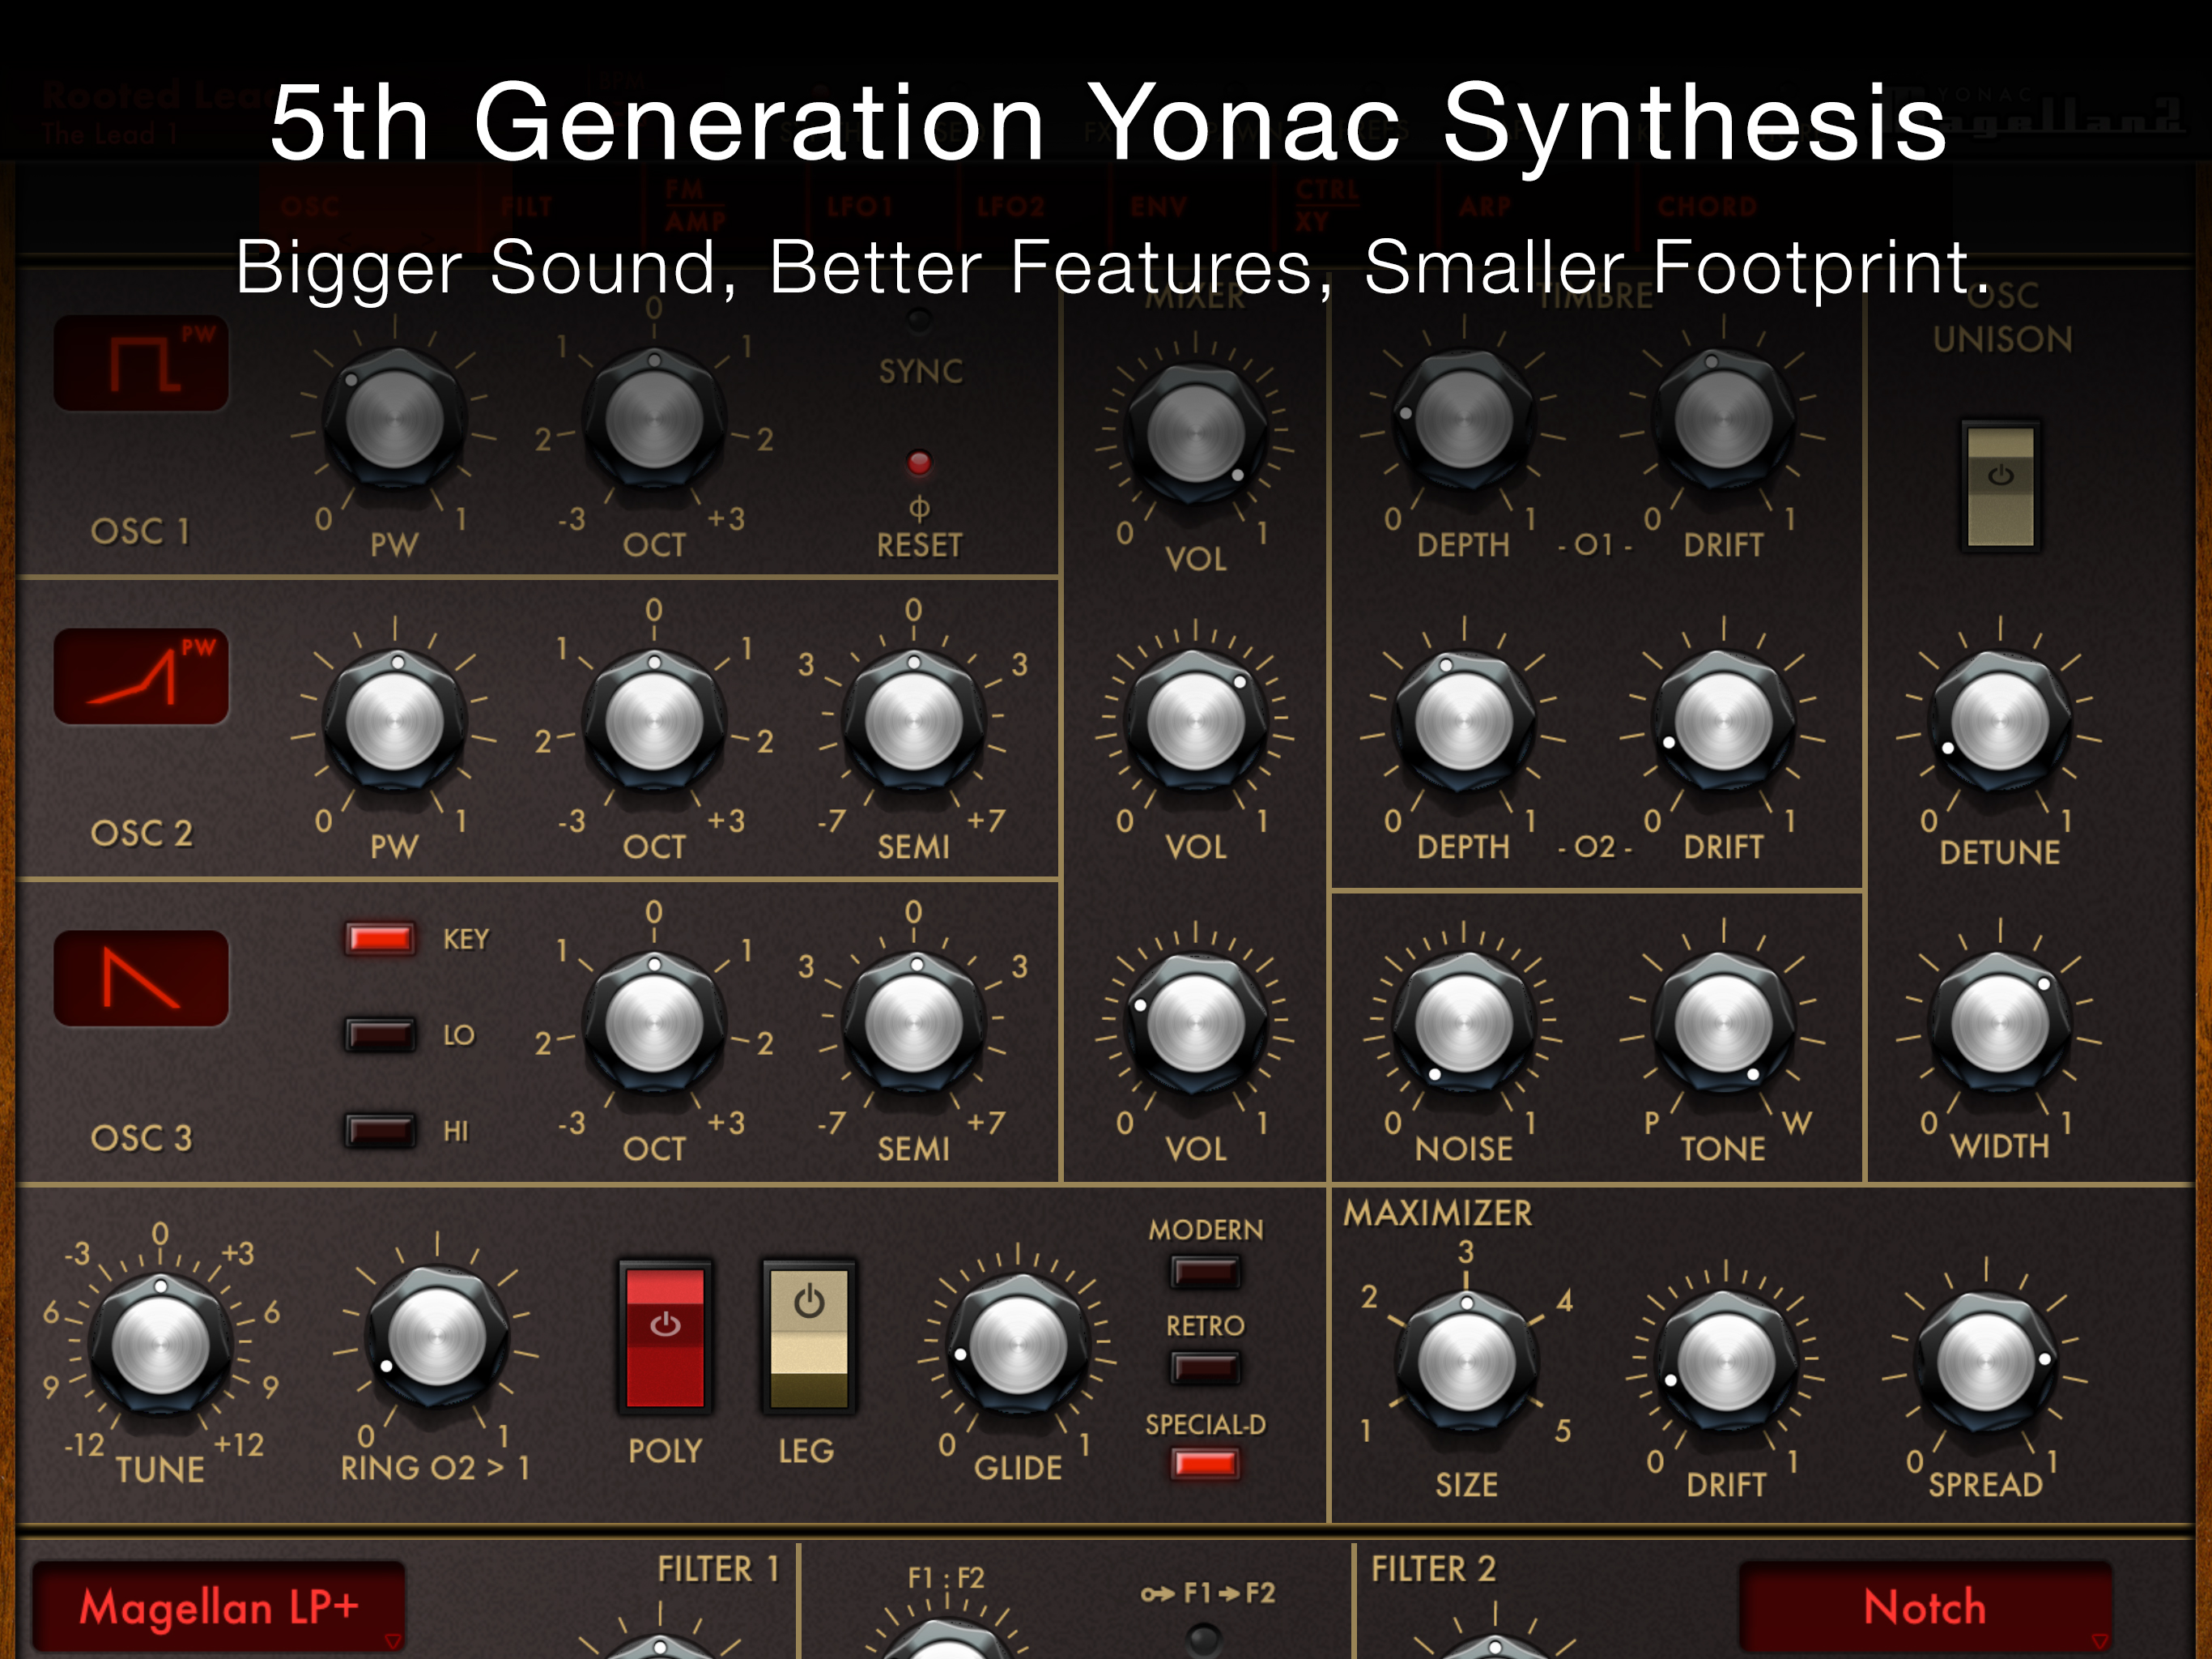Enable the OSC 3 HI range button
Screen dimensions: 2212x1659
[x=379, y=1131]
